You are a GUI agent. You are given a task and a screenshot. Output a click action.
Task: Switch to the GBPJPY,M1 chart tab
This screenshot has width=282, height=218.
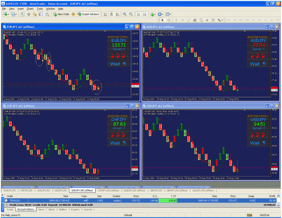tap(157, 191)
